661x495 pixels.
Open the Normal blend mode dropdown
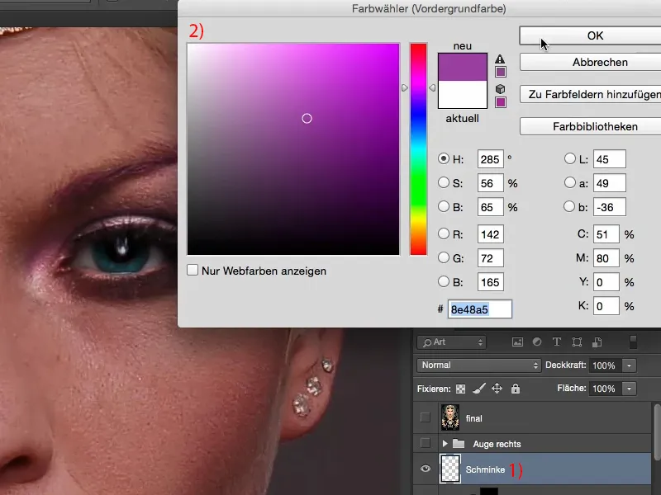(478, 365)
